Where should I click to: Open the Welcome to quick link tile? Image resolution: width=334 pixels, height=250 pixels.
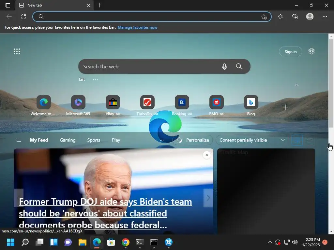tap(43, 106)
